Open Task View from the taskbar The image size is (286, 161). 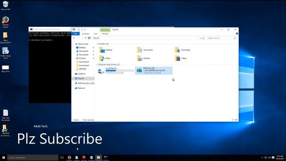click(x=62, y=157)
